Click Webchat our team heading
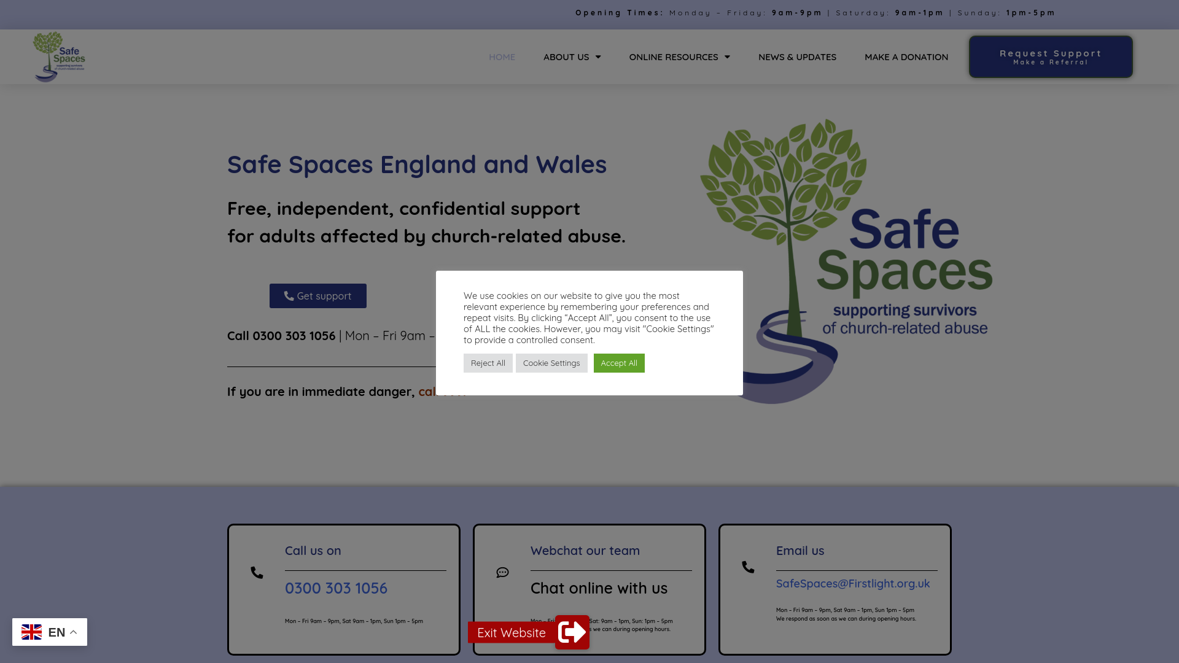 coord(585,551)
